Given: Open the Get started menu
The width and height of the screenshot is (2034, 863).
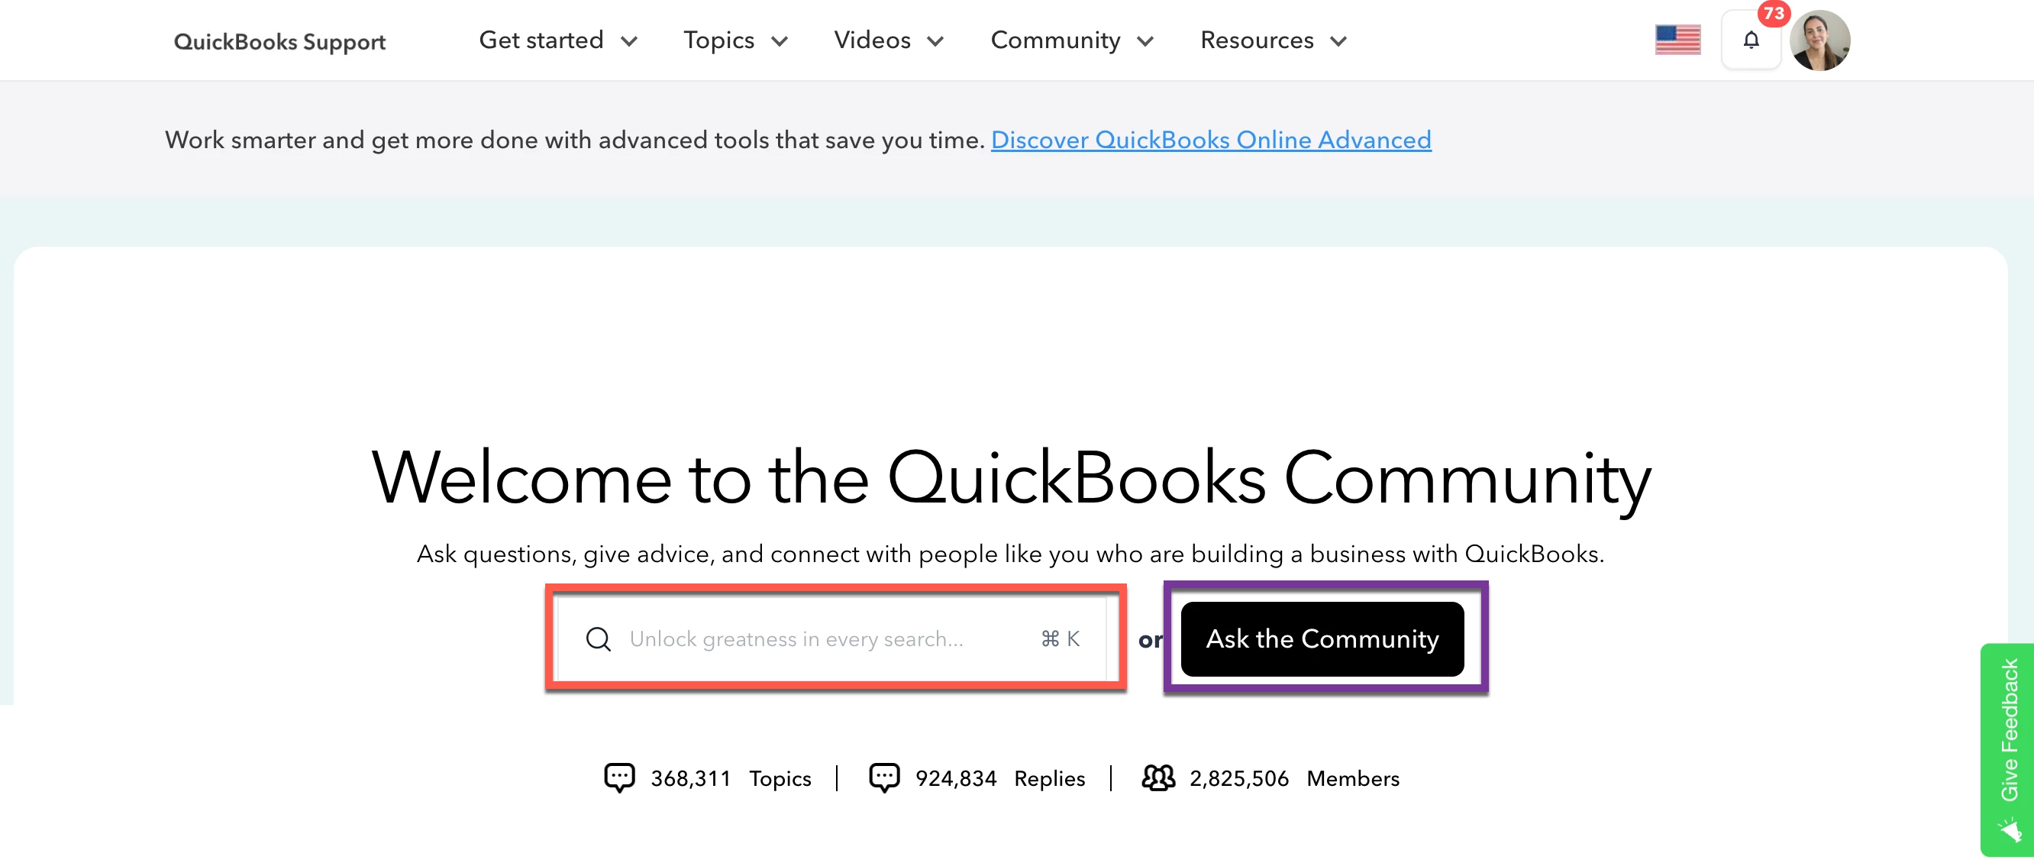Looking at the screenshot, I should coord(557,40).
